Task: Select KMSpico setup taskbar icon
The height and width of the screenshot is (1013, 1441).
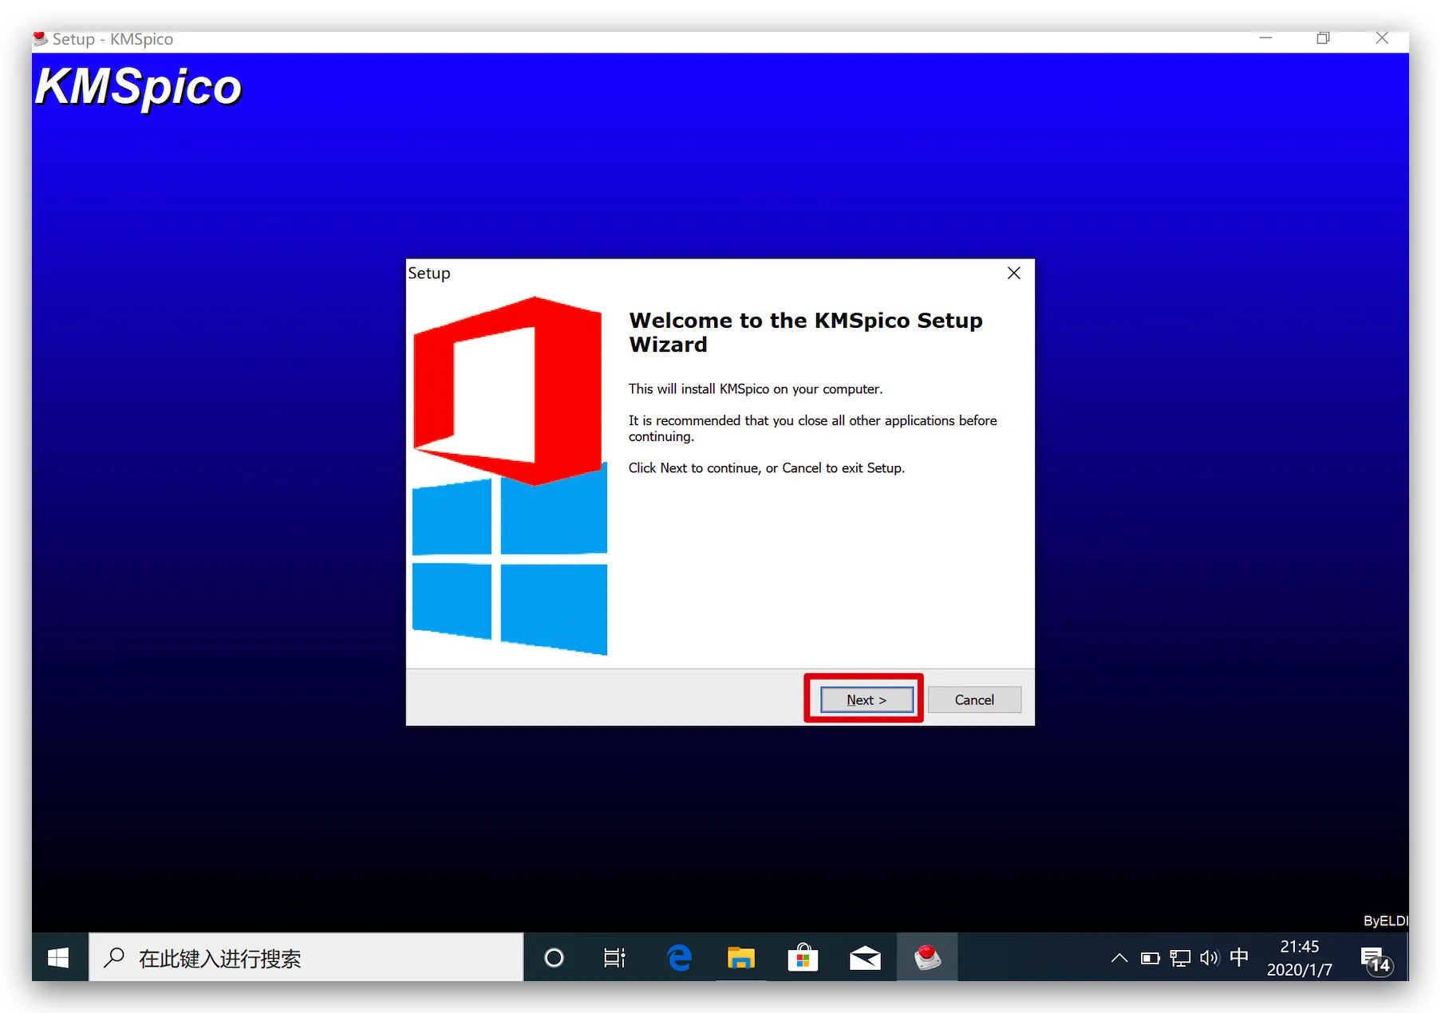Action: click(x=927, y=957)
